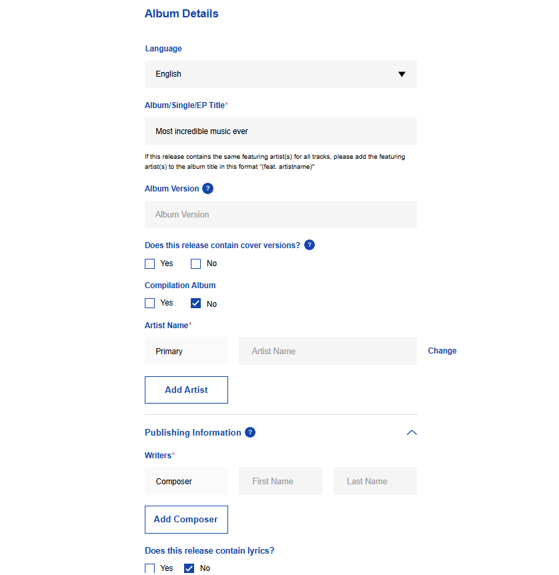Collapse the Publishing Information section
Image resolution: width=559 pixels, height=575 pixels.
point(412,433)
